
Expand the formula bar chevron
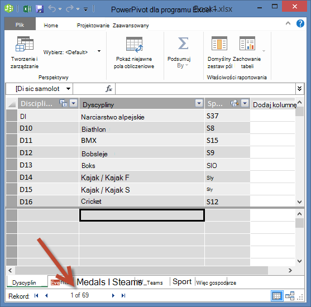point(299,89)
